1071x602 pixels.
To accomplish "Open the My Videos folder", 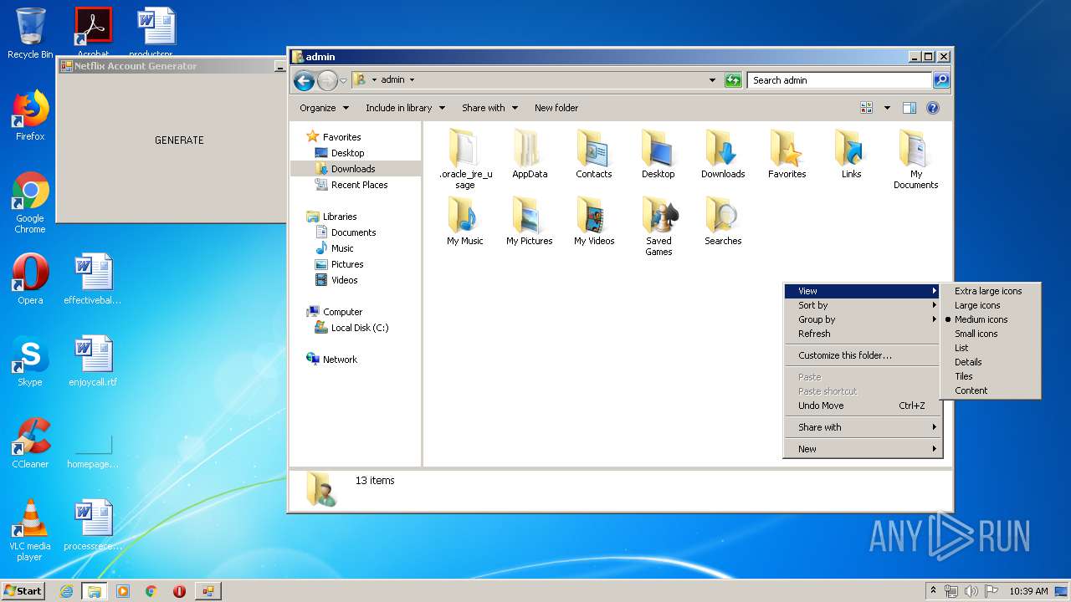I will click(594, 221).
